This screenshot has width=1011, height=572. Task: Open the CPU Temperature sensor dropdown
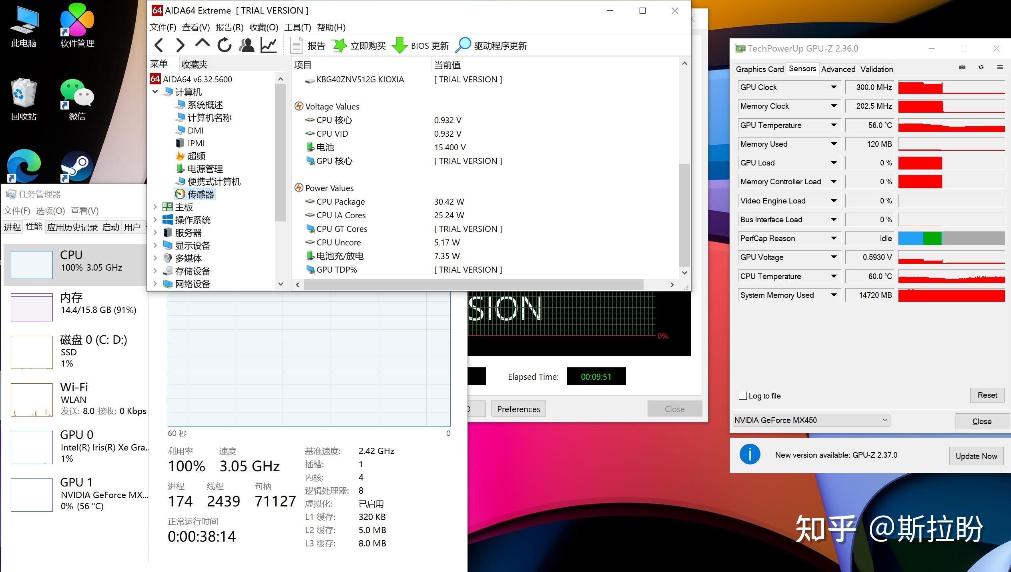pos(834,276)
